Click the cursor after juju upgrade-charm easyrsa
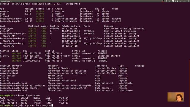 point(52,105)
